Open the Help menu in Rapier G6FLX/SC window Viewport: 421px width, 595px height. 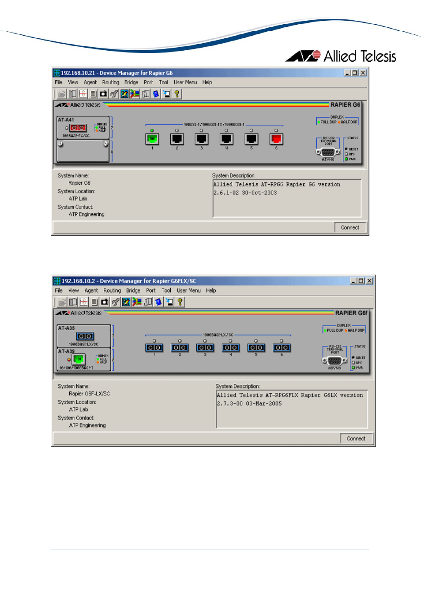coord(211,290)
